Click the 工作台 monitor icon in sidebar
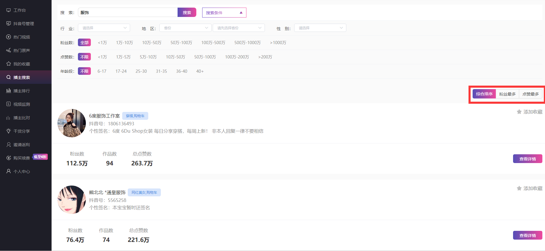This screenshot has width=545, height=251. pos(8,10)
